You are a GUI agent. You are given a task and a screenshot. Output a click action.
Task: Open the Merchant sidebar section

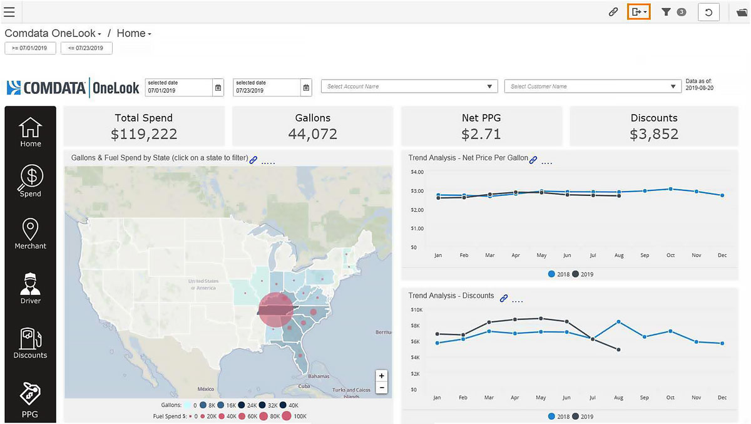pos(30,234)
